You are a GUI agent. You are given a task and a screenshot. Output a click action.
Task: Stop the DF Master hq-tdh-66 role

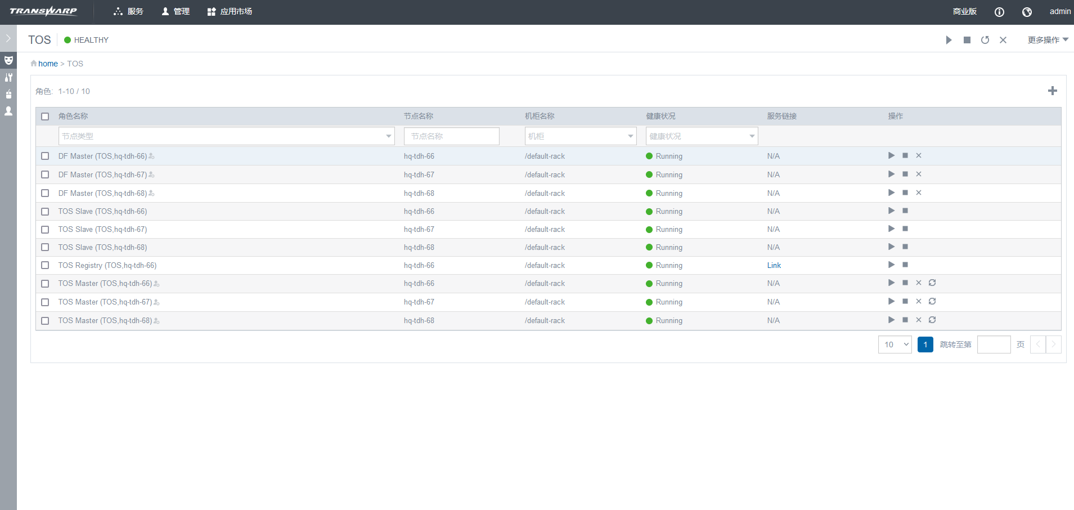click(905, 155)
